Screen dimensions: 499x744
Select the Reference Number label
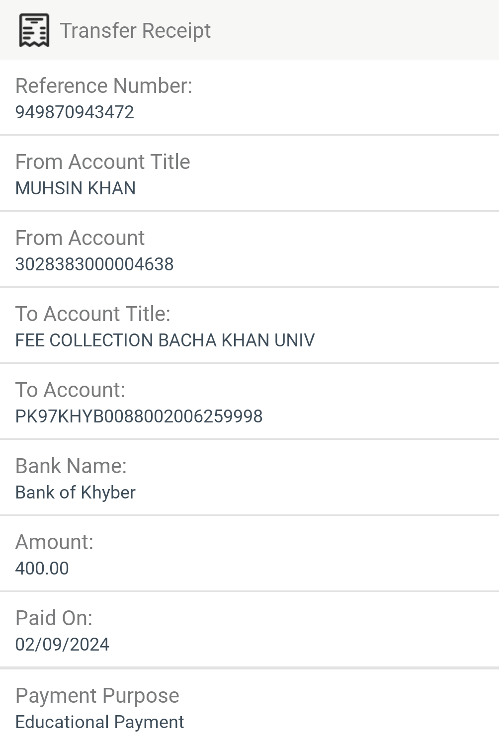(104, 86)
